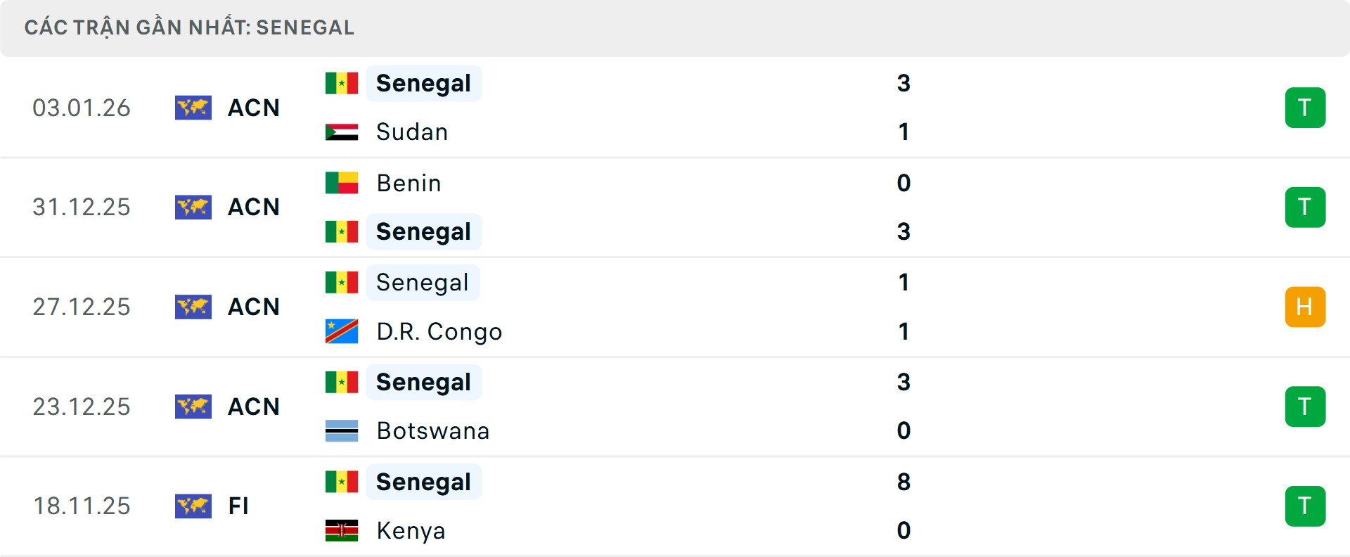Click the Benin flag icon
This screenshot has width=1350, height=557.
tap(341, 182)
